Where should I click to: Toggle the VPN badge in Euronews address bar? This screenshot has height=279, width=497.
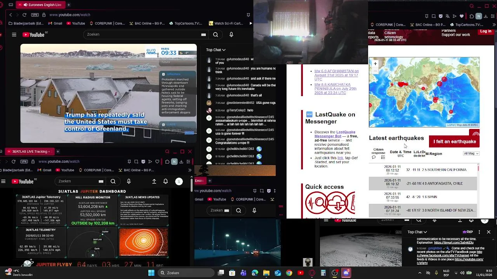35,15
